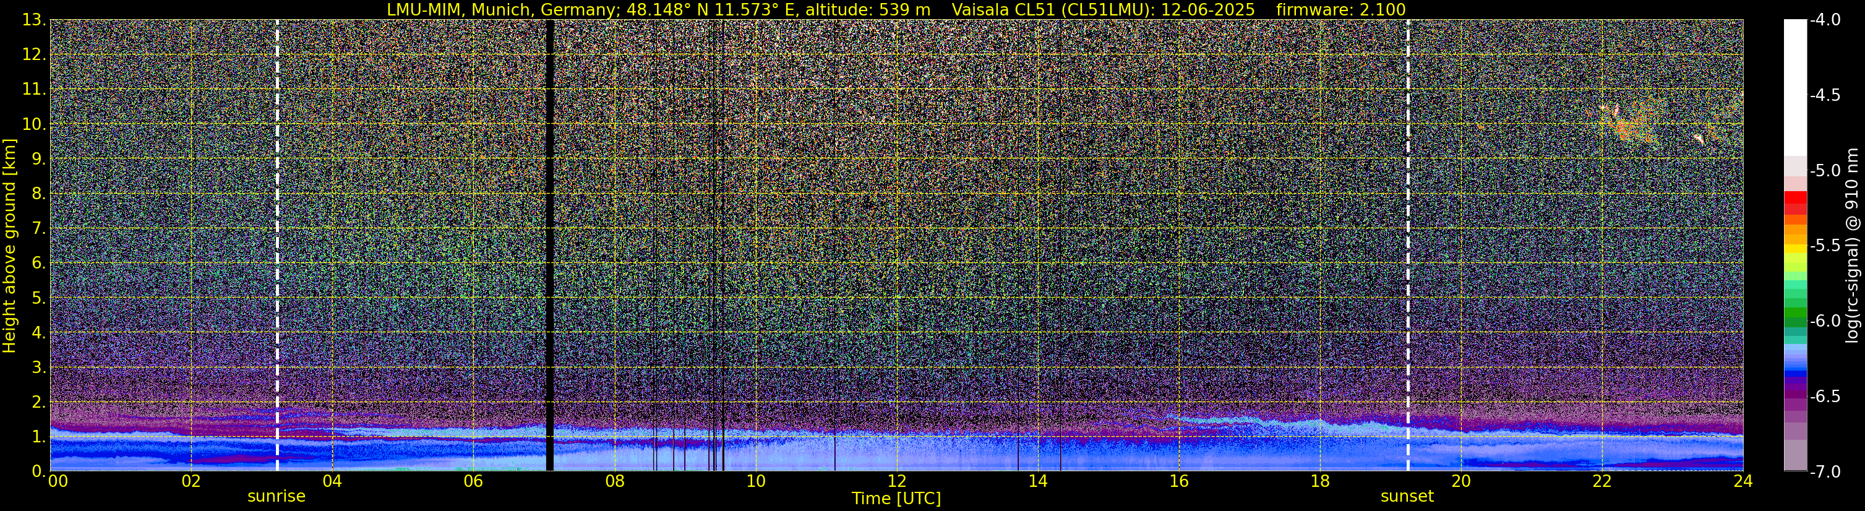
Task: Click the x-axis tick label '04'
Action: click(x=332, y=481)
